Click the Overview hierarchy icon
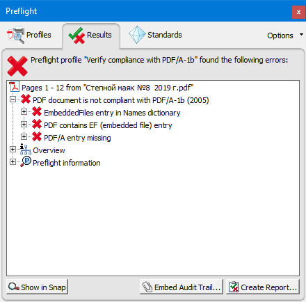 [x=26, y=149]
